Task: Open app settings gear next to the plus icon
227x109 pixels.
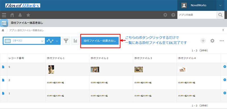Action: click(212, 41)
